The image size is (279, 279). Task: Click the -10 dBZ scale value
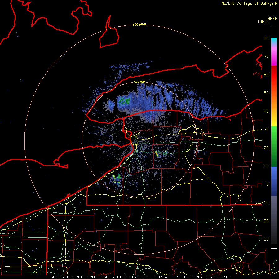click(265, 202)
